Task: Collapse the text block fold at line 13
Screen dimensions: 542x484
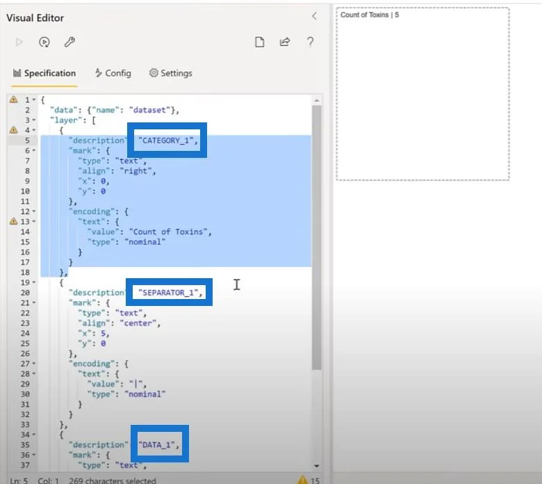Action: pyautogui.click(x=34, y=221)
